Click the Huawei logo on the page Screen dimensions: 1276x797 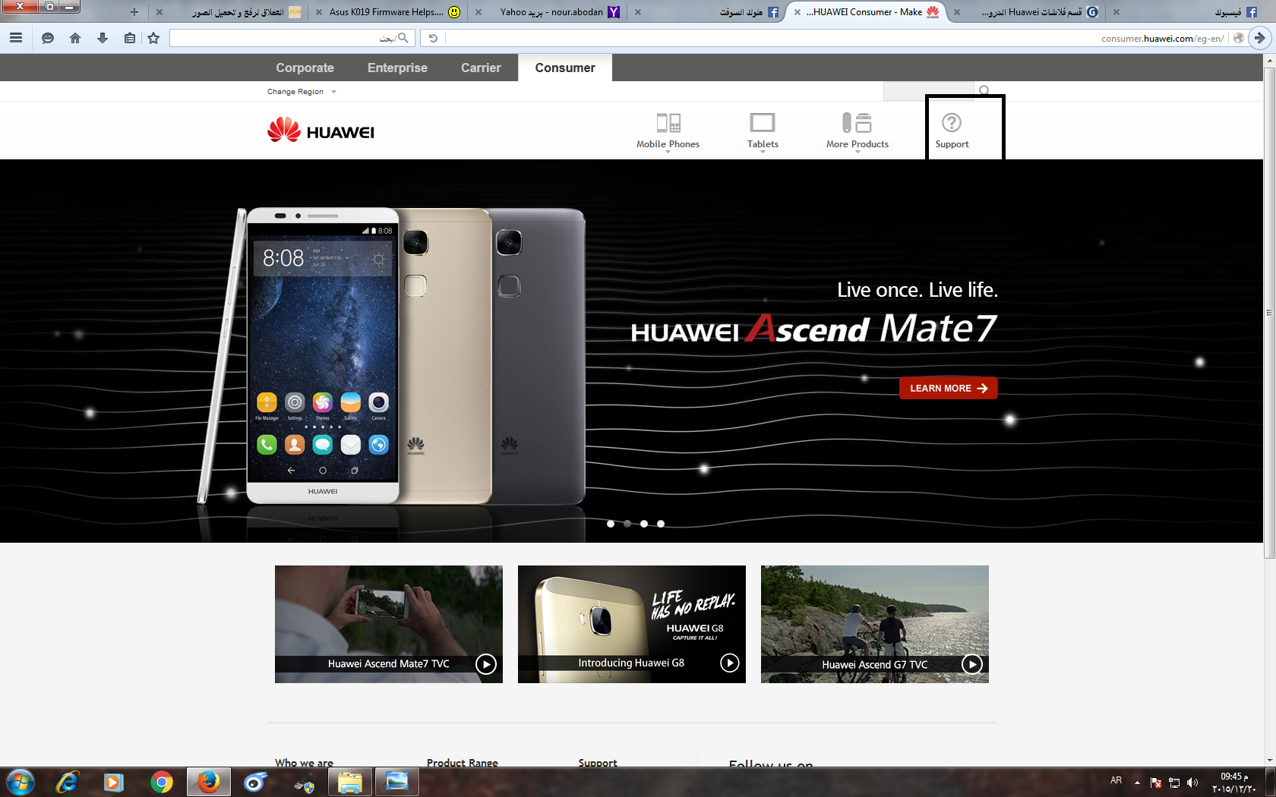pos(321,131)
